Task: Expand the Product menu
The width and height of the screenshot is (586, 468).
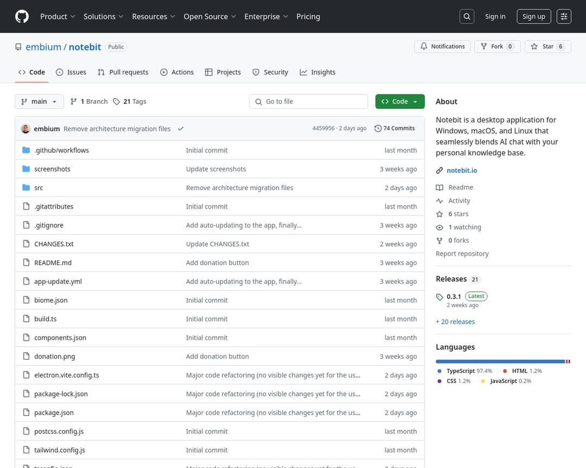Action: pyautogui.click(x=58, y=16)
